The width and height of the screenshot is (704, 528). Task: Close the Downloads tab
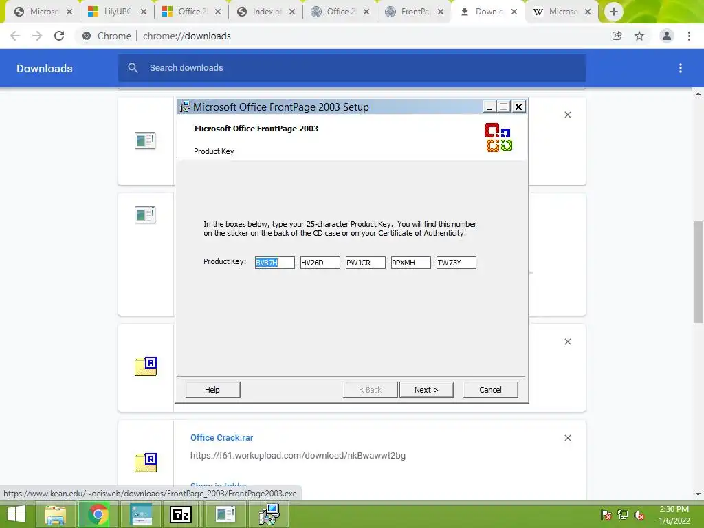click(514, 12)
